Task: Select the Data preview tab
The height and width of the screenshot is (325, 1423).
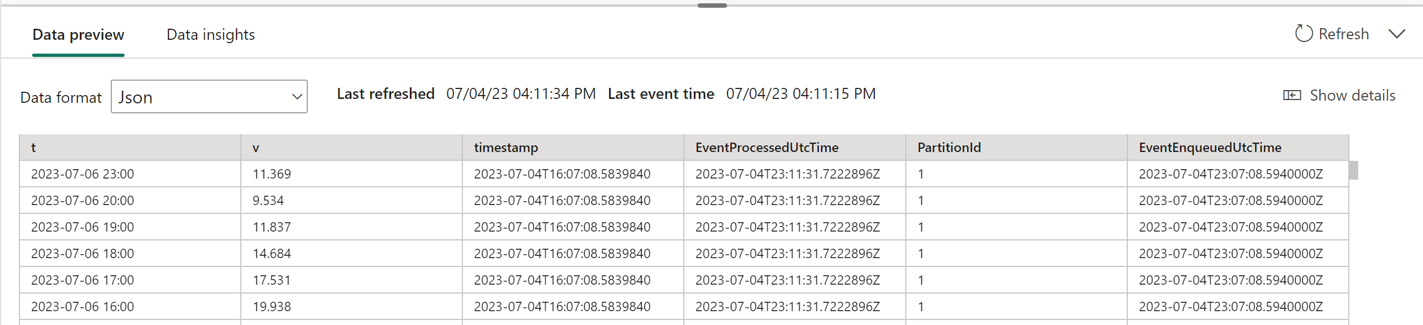Action: pyautogui.click(x=78, y=35)
